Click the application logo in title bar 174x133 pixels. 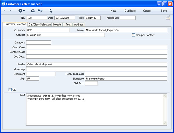click(3, 4)
